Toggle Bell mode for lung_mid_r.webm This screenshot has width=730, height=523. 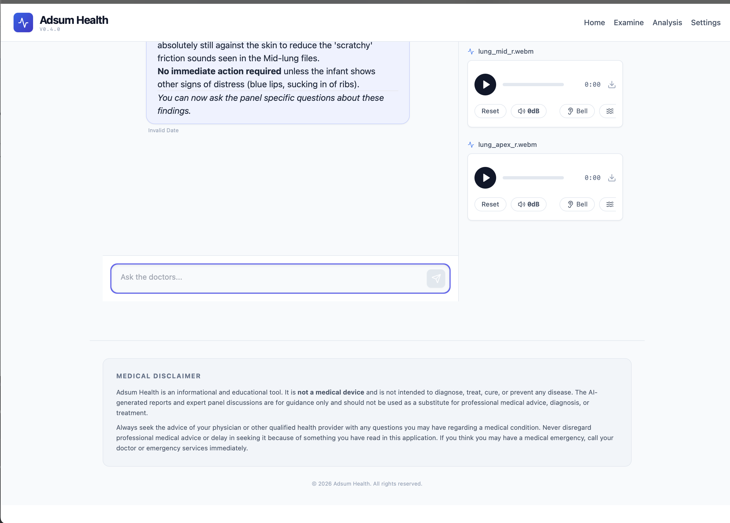click(x=577, y=111)
